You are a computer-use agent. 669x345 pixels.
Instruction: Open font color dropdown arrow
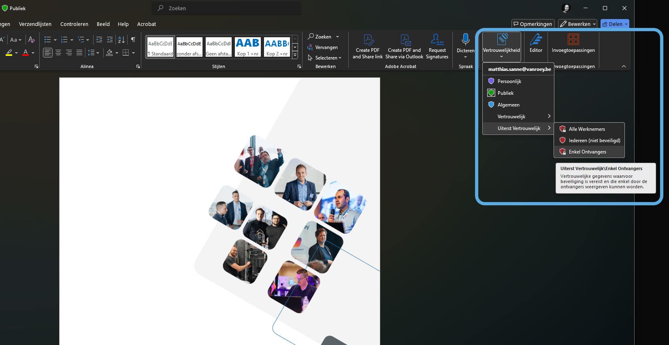pos(33,53)
